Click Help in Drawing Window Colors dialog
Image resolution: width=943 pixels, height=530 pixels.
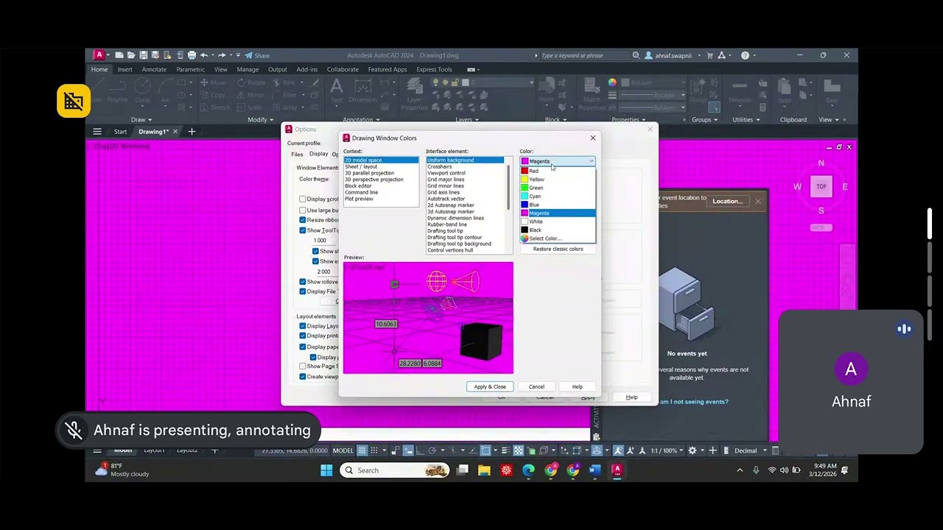coord(577,386)
